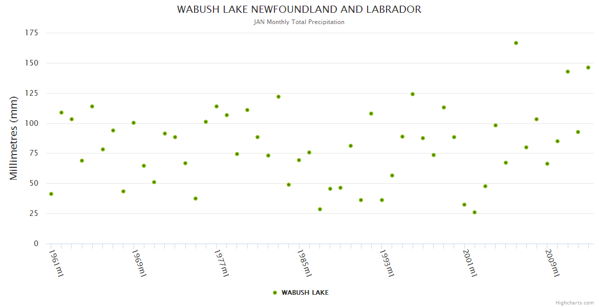599x307 pixels.
Task: Click the 2001m1 x-axis label
Action: (469, 262)
